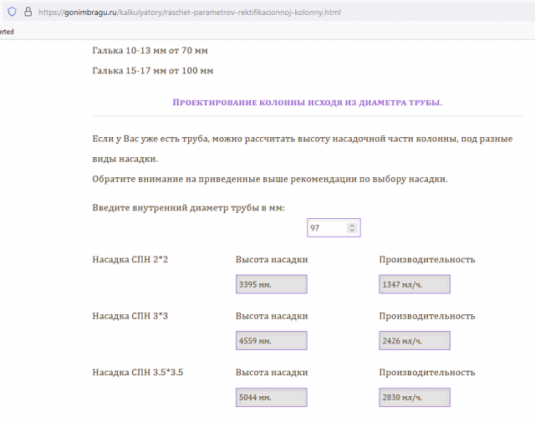The image size is (535, 422).
Task: Click the padlock site security icon
Action: [x=28, y=13]
